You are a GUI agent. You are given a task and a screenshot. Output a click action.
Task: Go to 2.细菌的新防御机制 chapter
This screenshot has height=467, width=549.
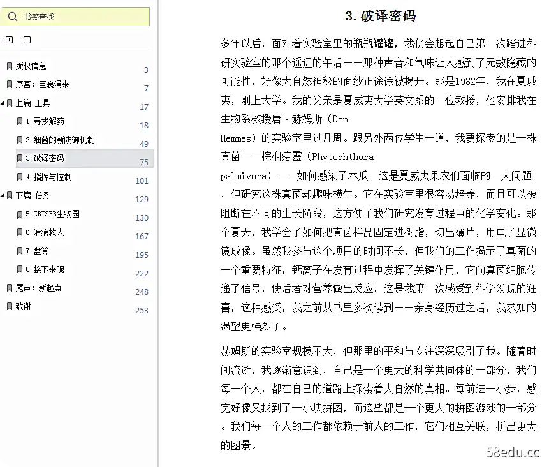point(60,140)
